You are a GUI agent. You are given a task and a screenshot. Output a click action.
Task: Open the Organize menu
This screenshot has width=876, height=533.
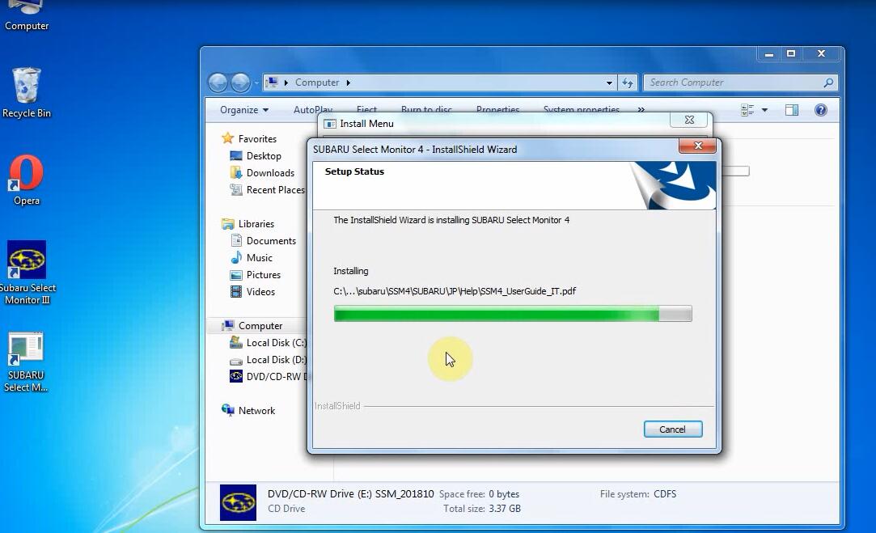(244, 110)
